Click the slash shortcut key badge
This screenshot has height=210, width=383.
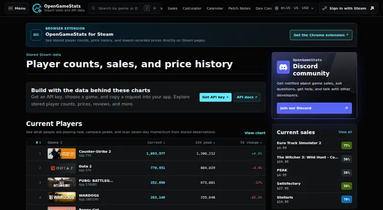coord(147,8)
